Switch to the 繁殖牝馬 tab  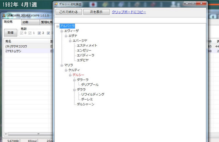pos(46,22)
